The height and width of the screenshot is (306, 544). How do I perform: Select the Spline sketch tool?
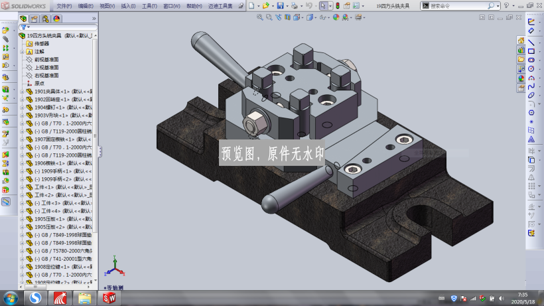click(x=531, y=86)
